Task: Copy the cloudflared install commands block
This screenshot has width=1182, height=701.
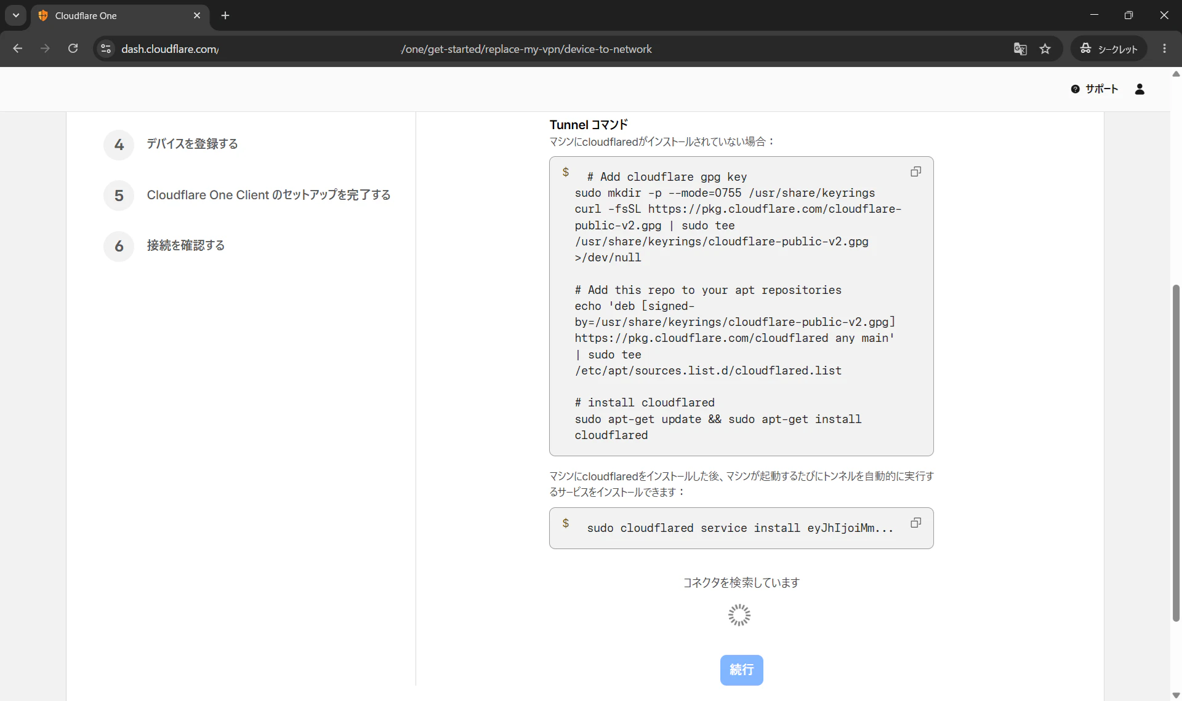Action: click(x=915, y=172)
